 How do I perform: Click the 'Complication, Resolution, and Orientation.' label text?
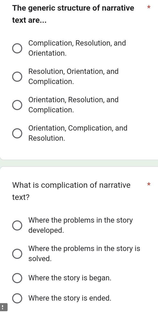click(77, 48)
